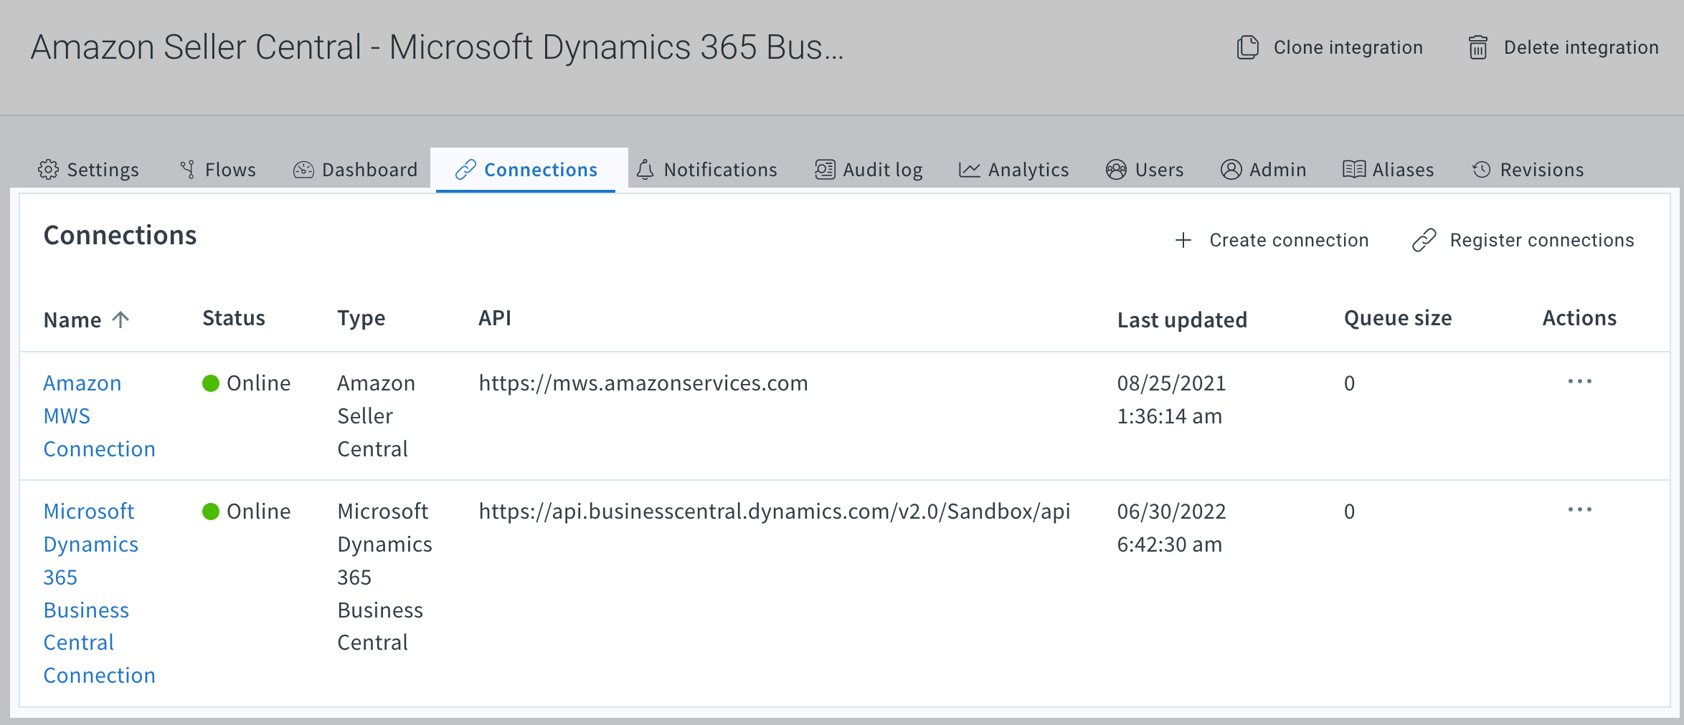Image resolution: width=1684 pixels, height=725 pixels.
Task: Click the Clone integration copy icon
Action: coord(1247,47)
